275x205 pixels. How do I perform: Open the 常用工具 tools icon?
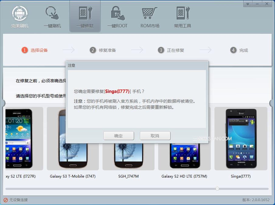[183, 13]
